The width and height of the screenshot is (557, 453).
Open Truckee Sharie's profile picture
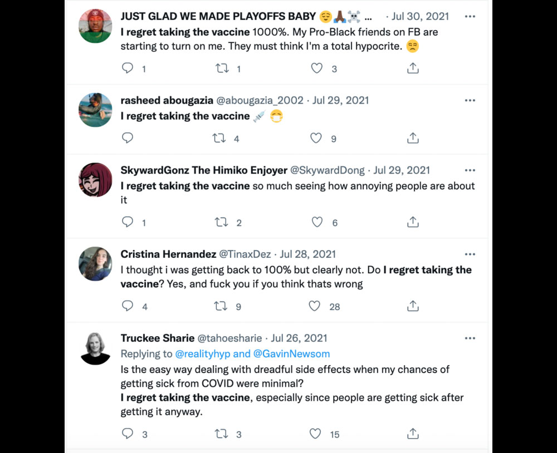coord(95,348)
